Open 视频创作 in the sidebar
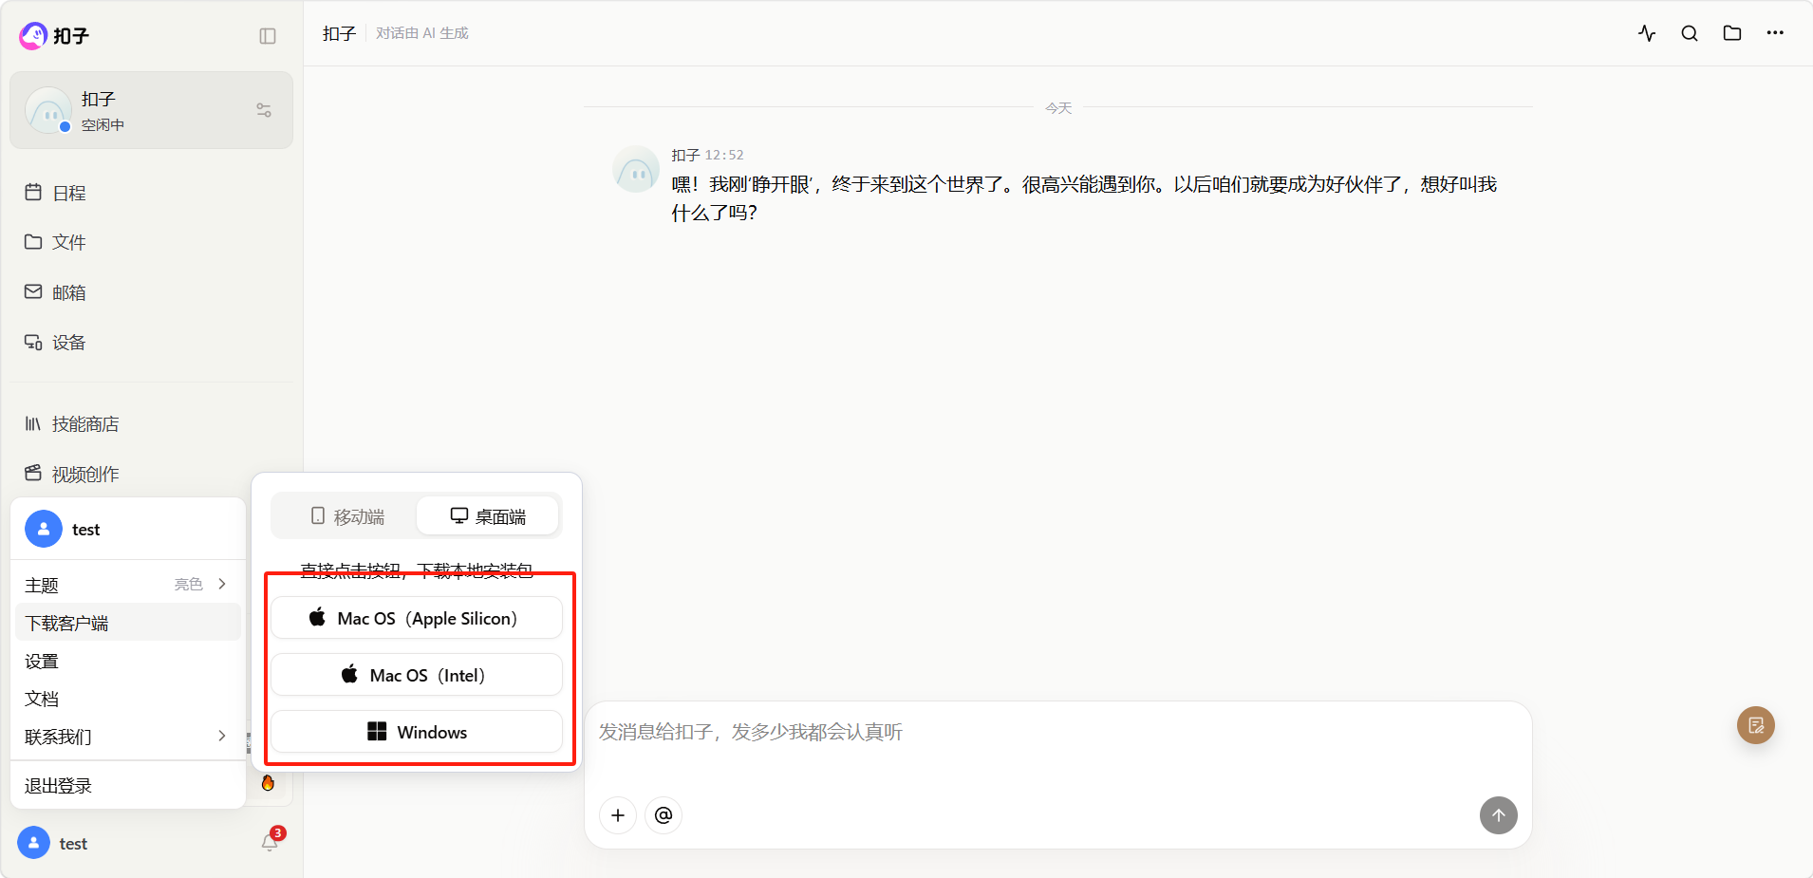 coord(152,474)
